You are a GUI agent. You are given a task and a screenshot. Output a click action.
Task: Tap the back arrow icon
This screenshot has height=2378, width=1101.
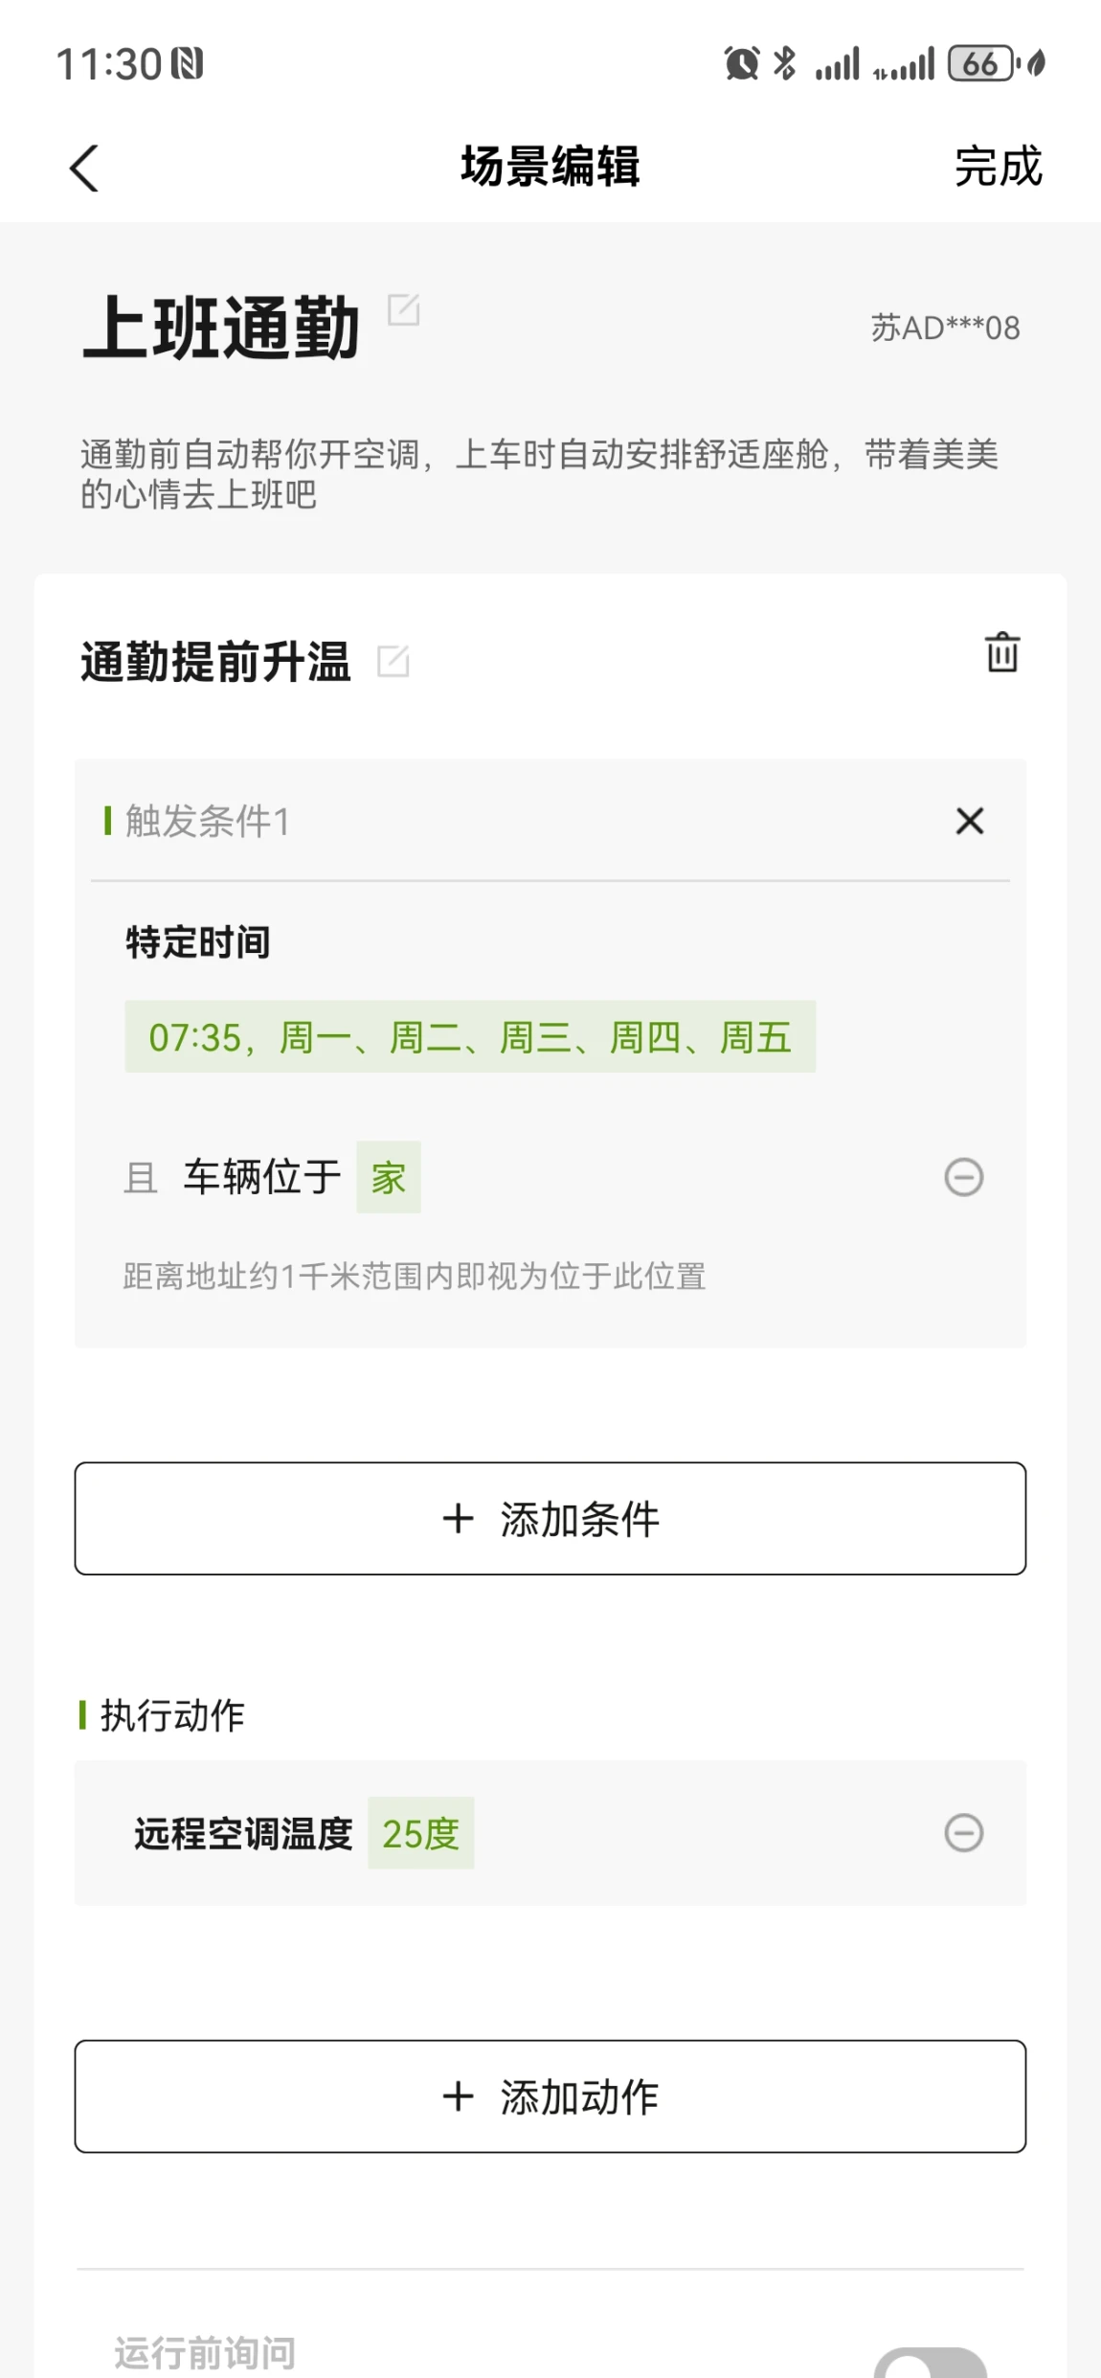[x=84, y=168]
